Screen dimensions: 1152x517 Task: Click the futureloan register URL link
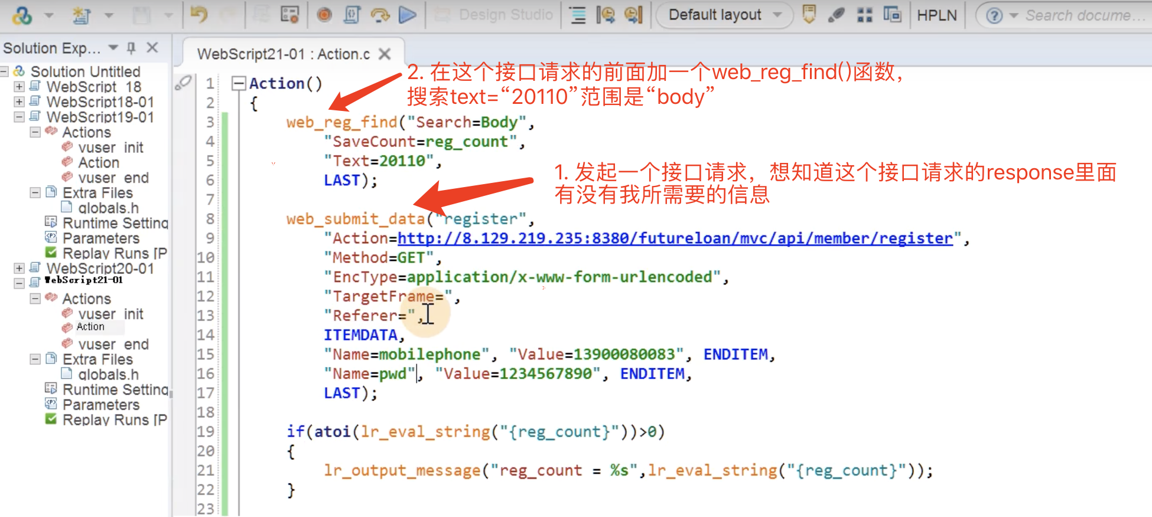(x=675, y=238)
